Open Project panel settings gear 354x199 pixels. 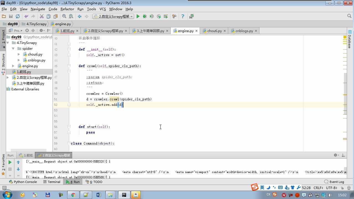[x=41, y=31]
